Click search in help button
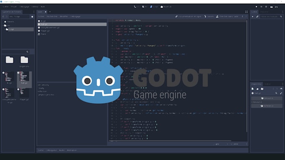Image resolution: width=285 pixels, height=160 pixels. 227,16
